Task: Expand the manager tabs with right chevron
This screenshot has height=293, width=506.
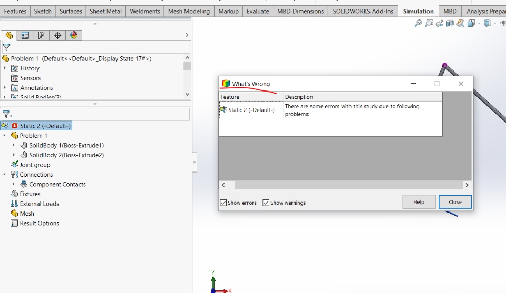Action: (x=187, y=35)
